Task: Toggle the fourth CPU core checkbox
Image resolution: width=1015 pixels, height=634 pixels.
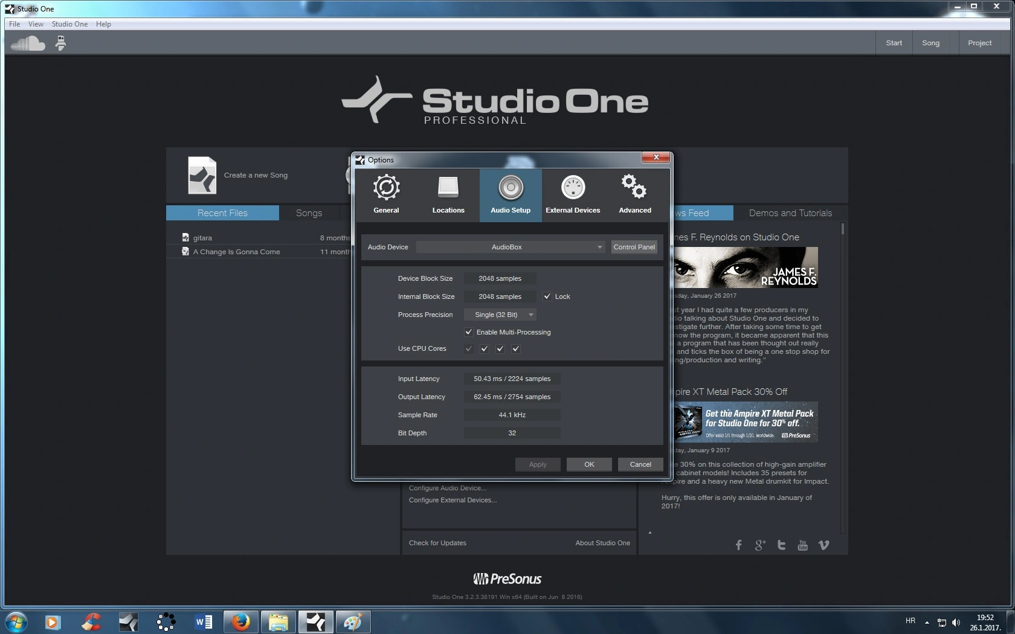Action: (515, 348)
